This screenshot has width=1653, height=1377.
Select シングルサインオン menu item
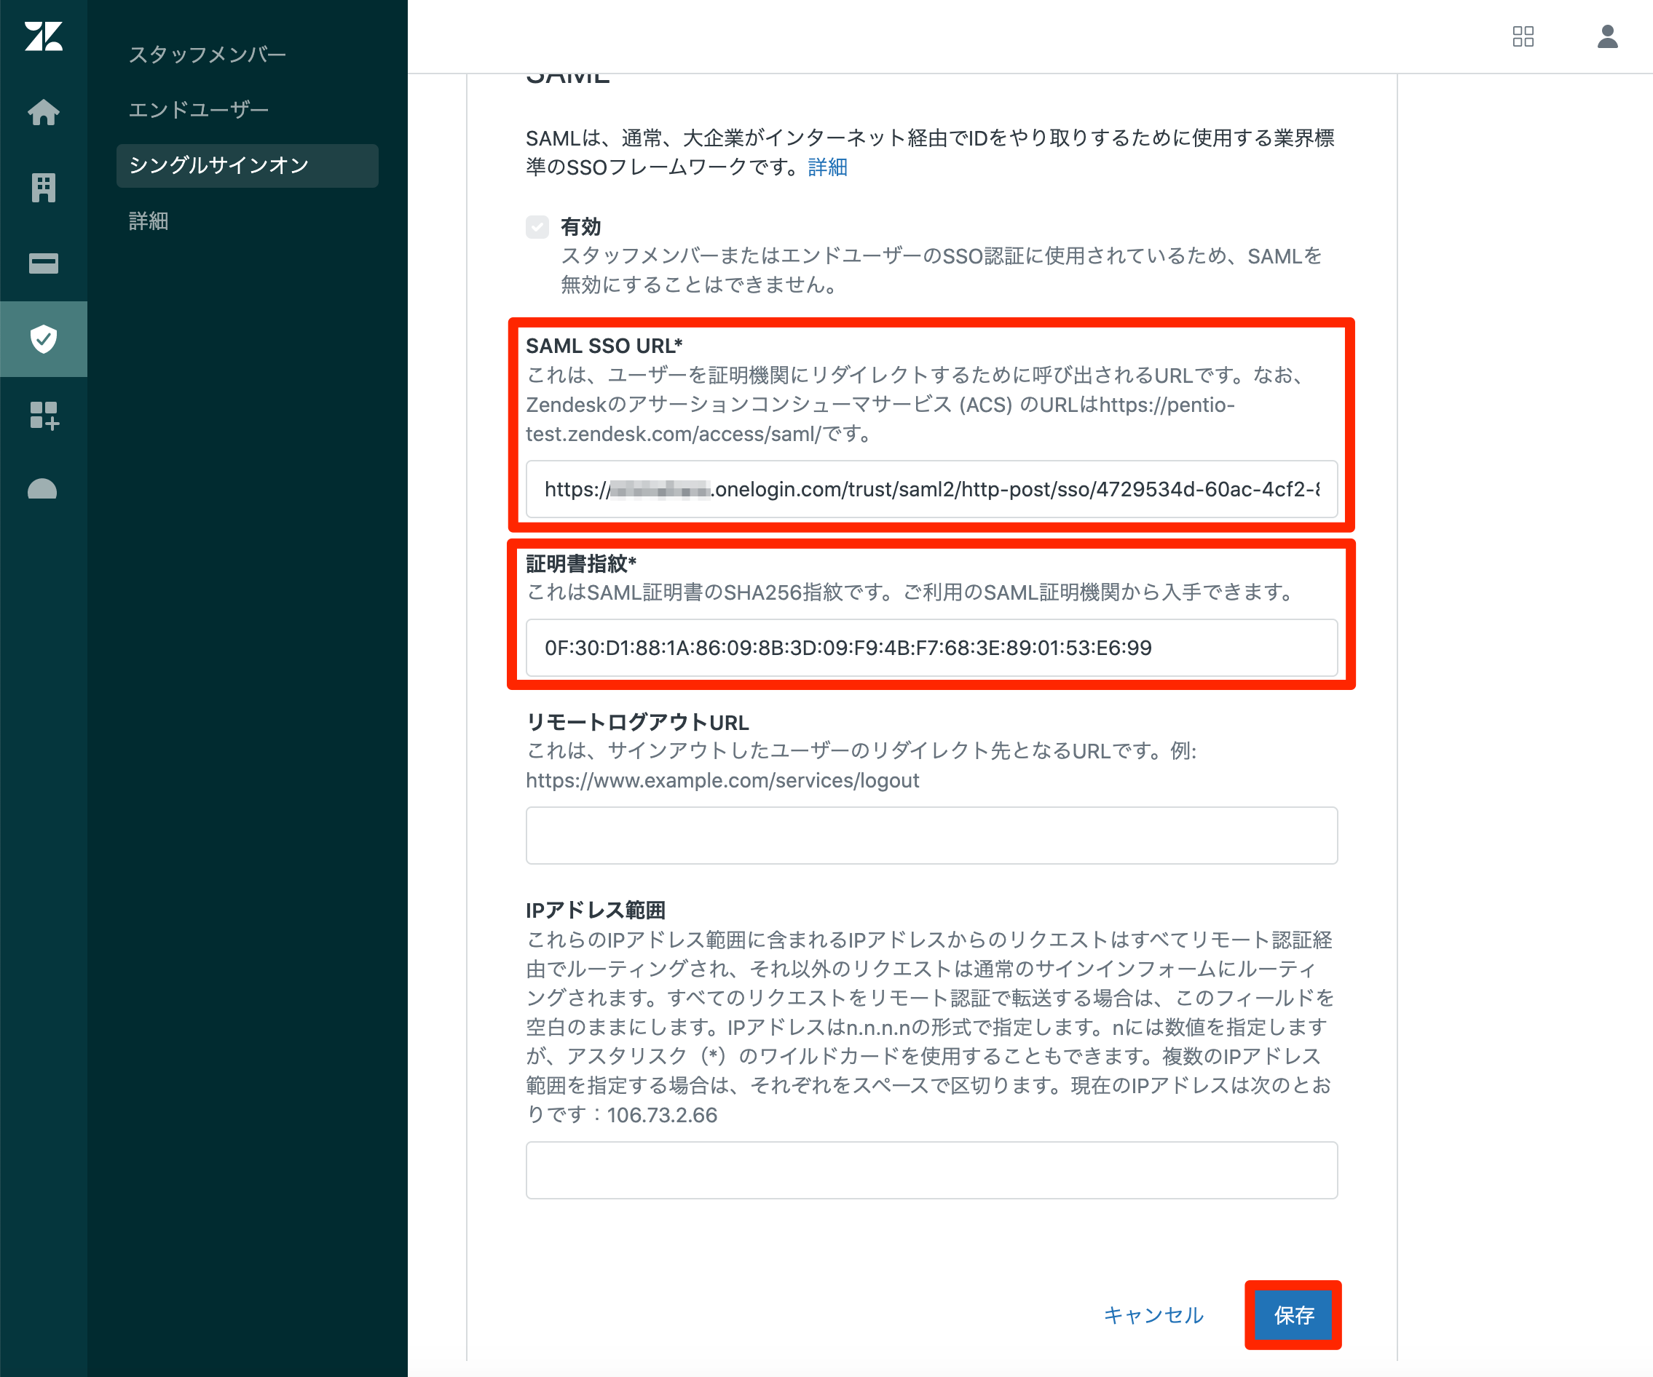coord(247,165)
